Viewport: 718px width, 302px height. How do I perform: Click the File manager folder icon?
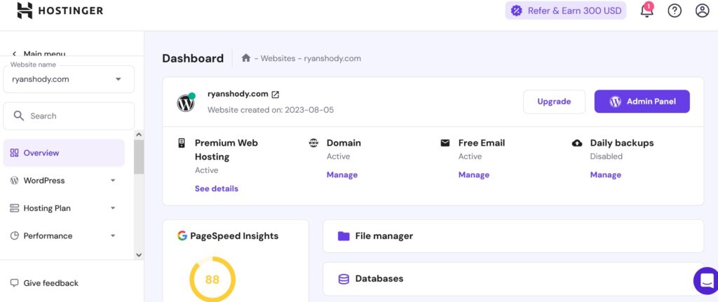point(344,236)
